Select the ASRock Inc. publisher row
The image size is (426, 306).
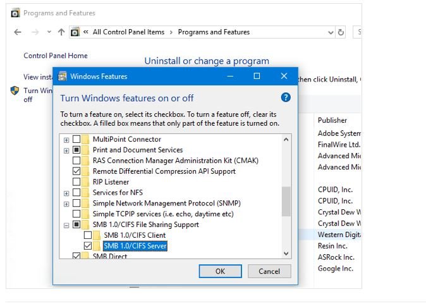[x=336, y=257]
